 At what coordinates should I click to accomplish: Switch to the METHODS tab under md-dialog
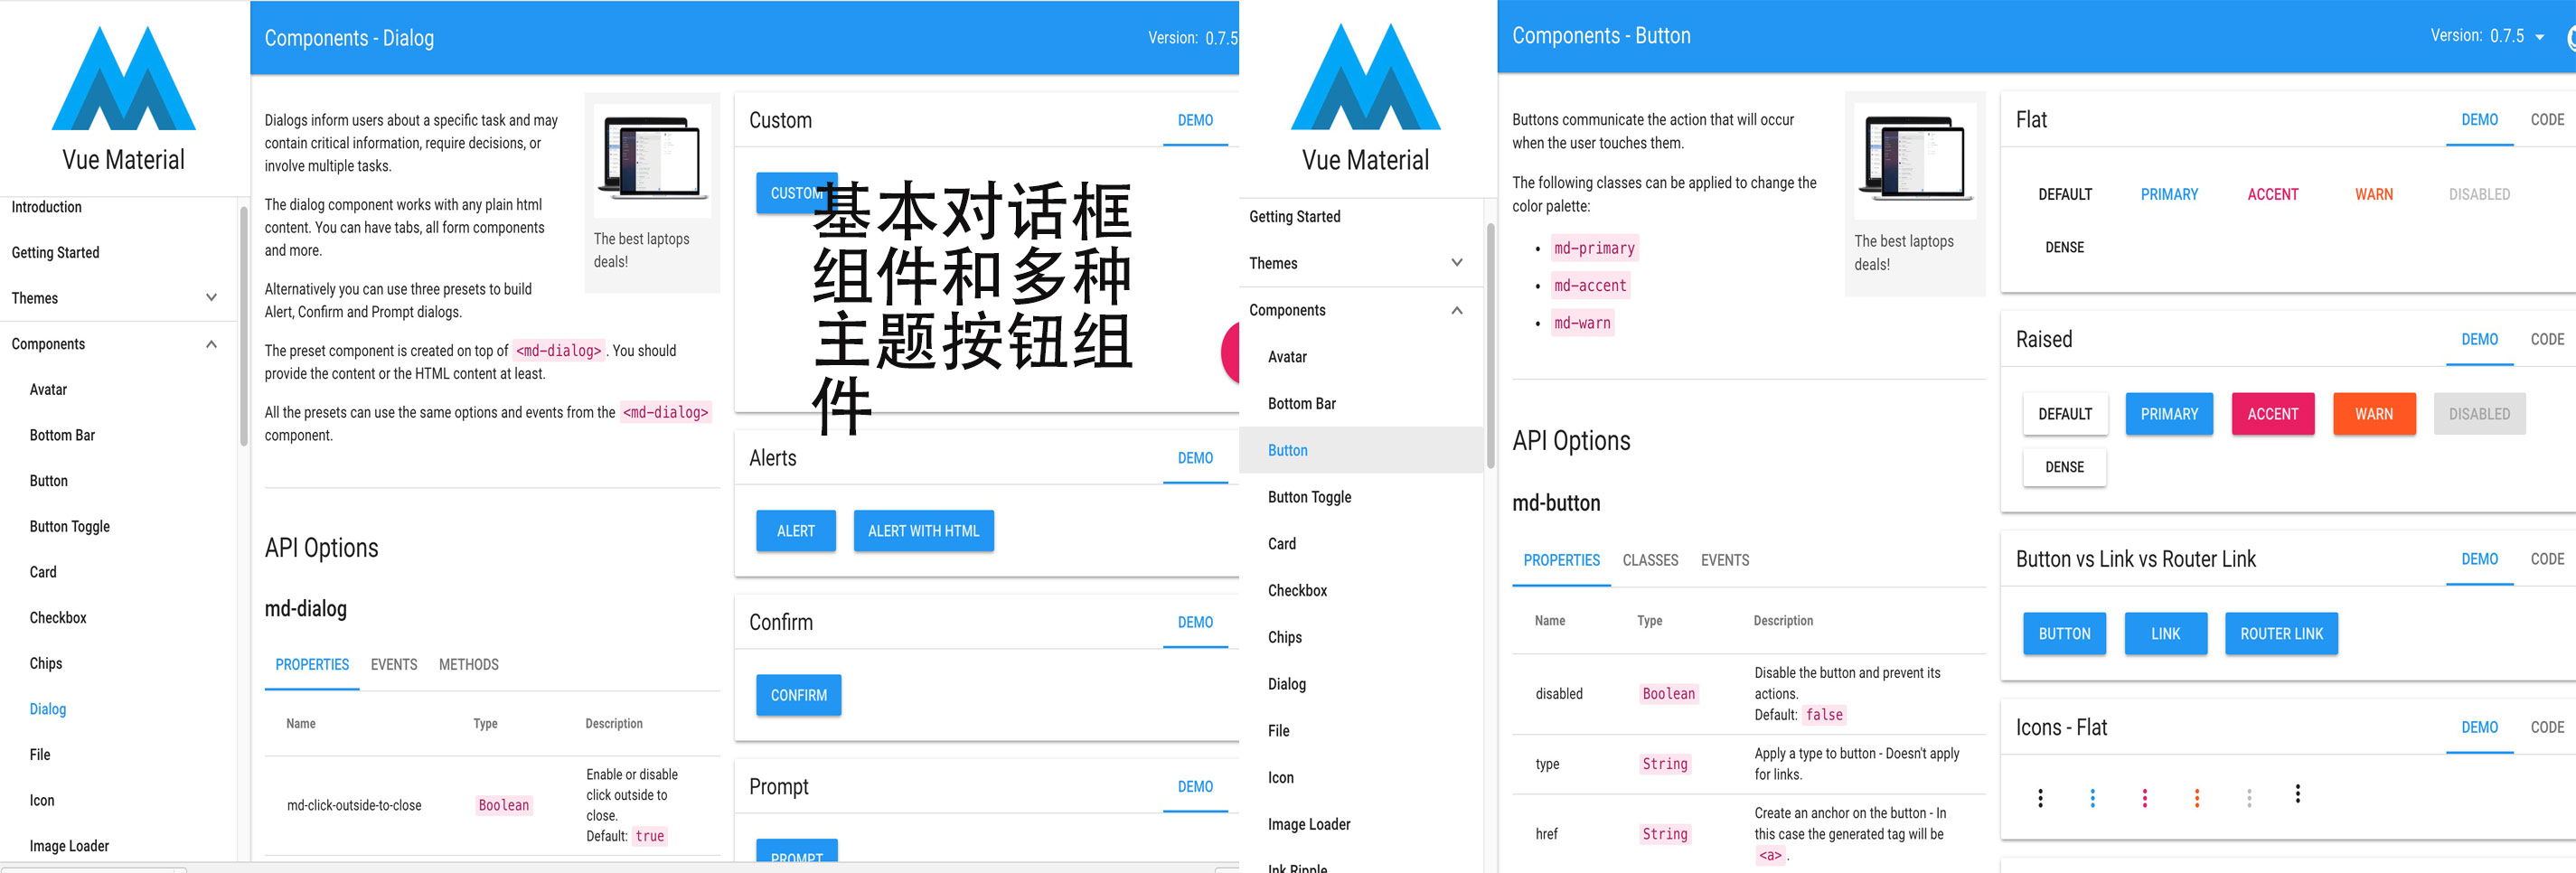[468, 664]
